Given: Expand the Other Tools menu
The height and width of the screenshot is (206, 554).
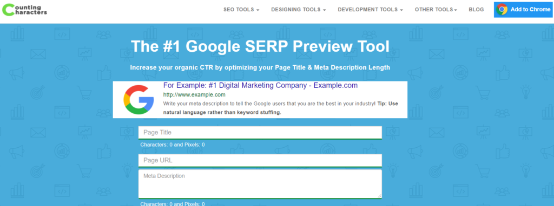Looking at the screenshot, I should tap(436, 10).
